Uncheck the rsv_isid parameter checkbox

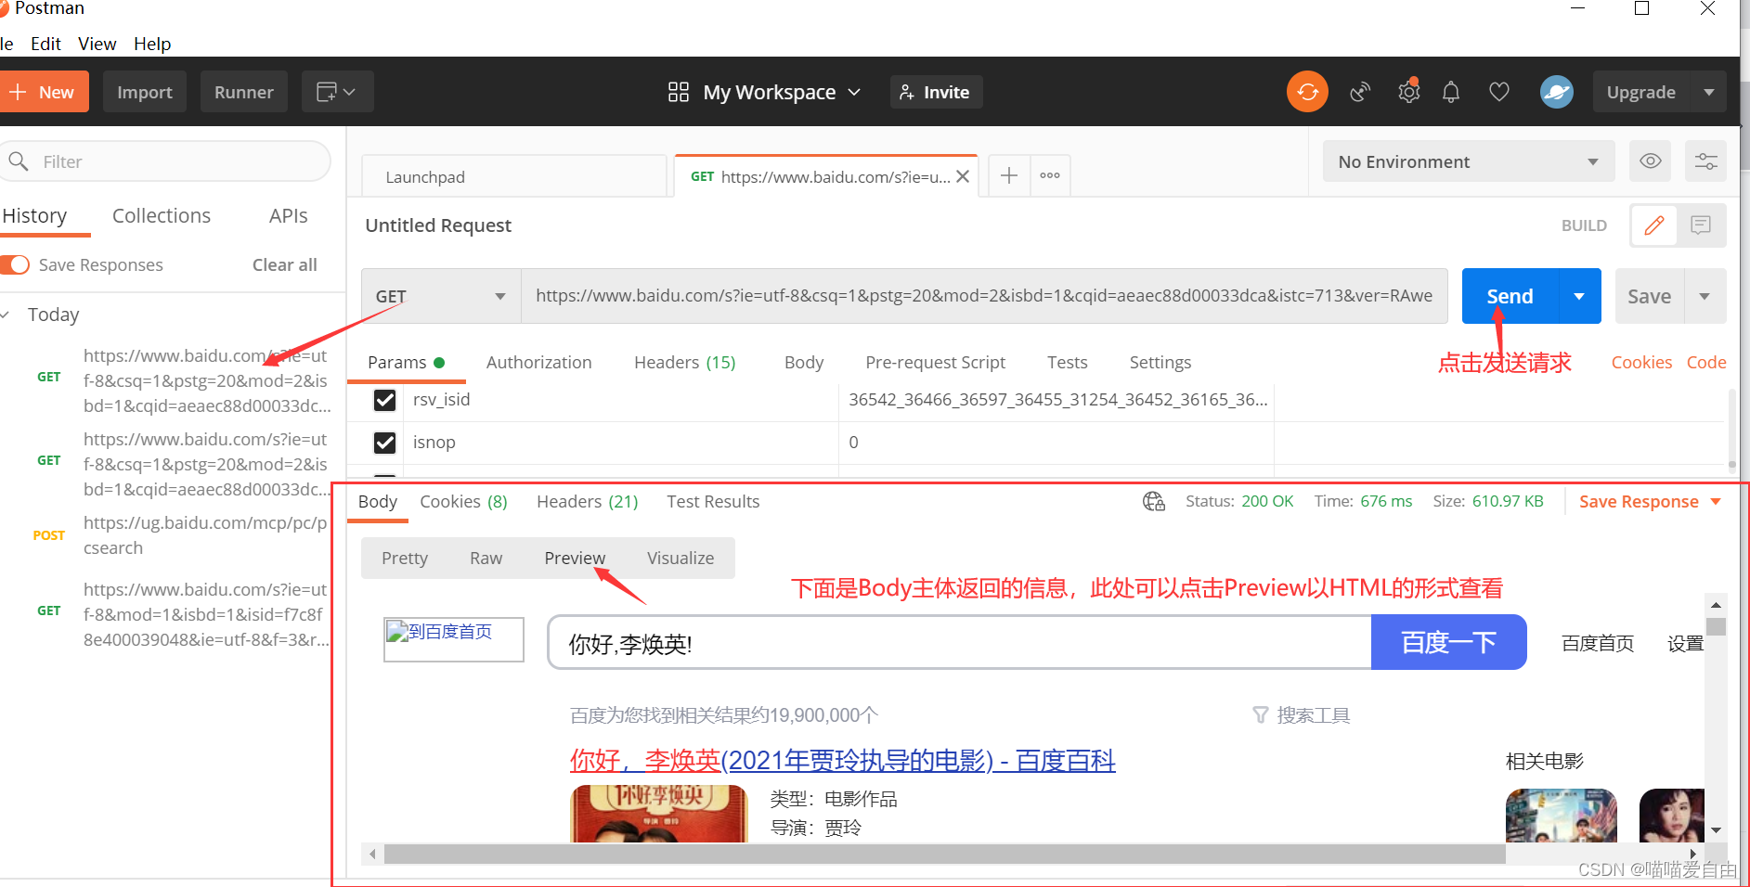(x=385, y=400)
